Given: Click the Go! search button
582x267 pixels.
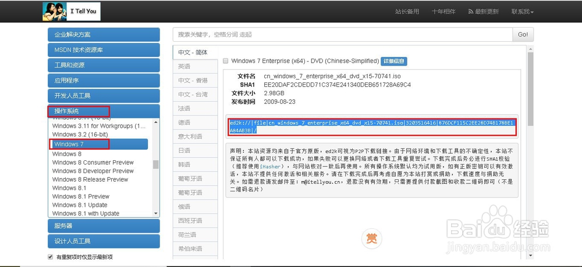Looking at the screenshot, I should pyautogui.click(x=523, y=34).
